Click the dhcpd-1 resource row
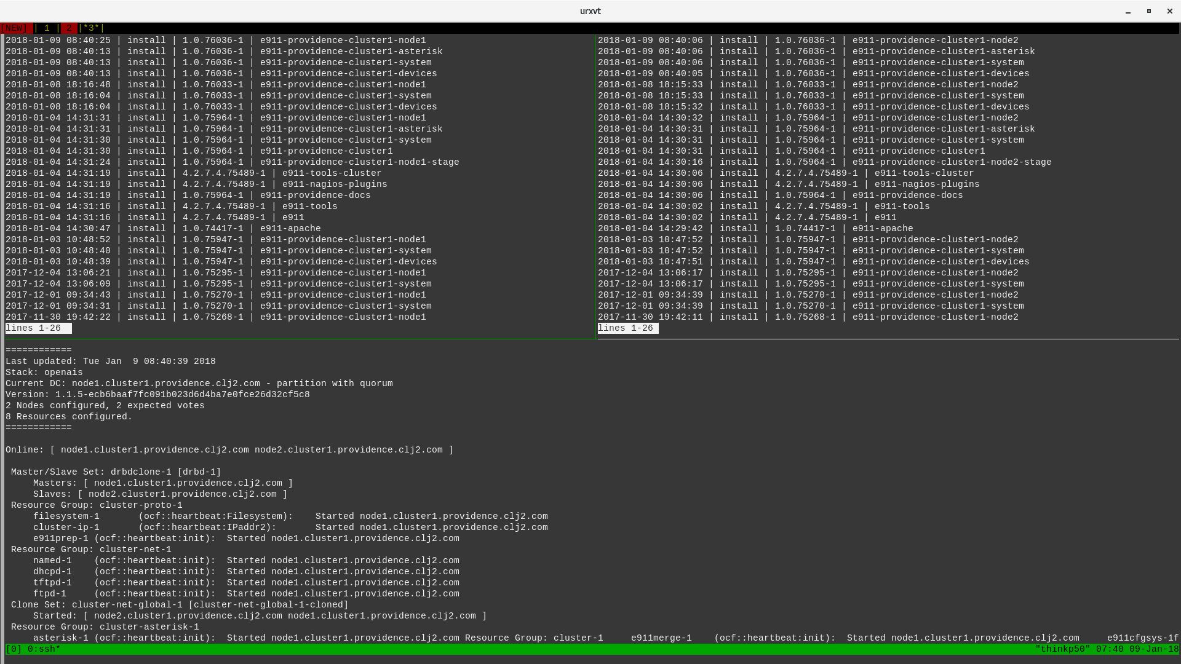1181x664 pixels. click(246, 572)
